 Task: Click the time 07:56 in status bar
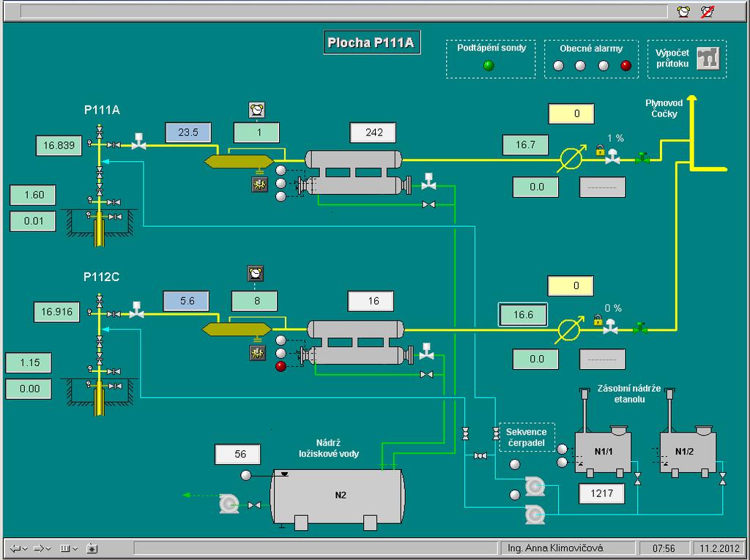664,548
